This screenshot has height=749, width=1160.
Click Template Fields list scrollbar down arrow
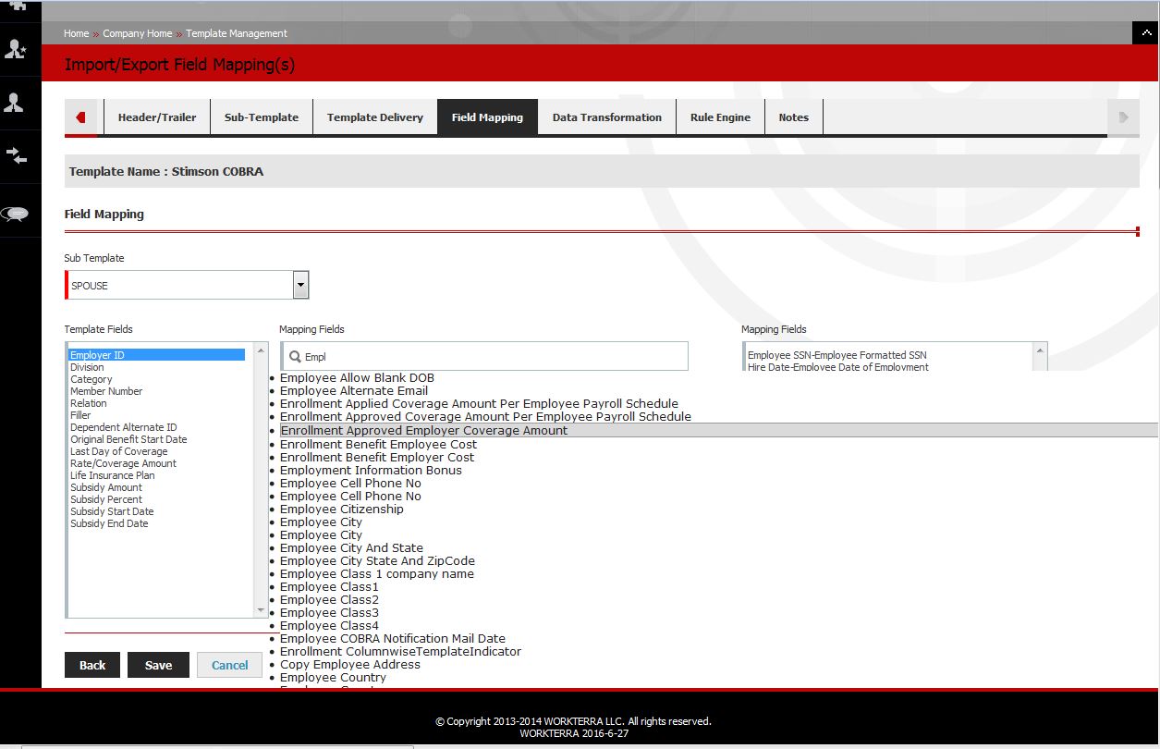[261, 610]
